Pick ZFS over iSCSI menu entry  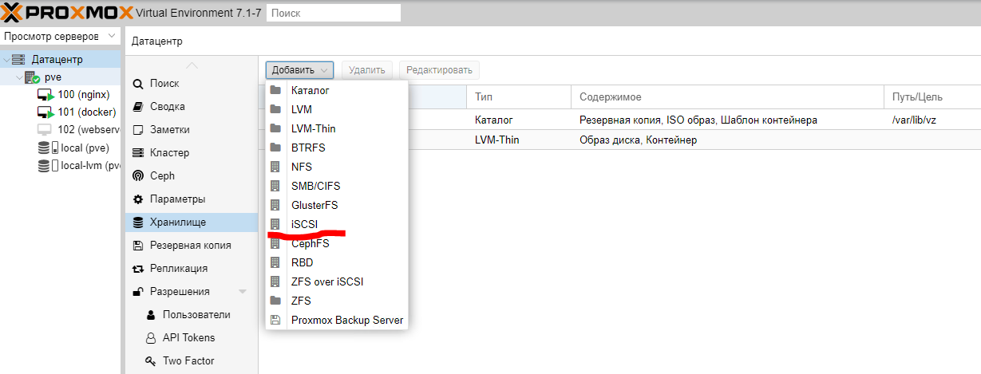click(327, 281)
